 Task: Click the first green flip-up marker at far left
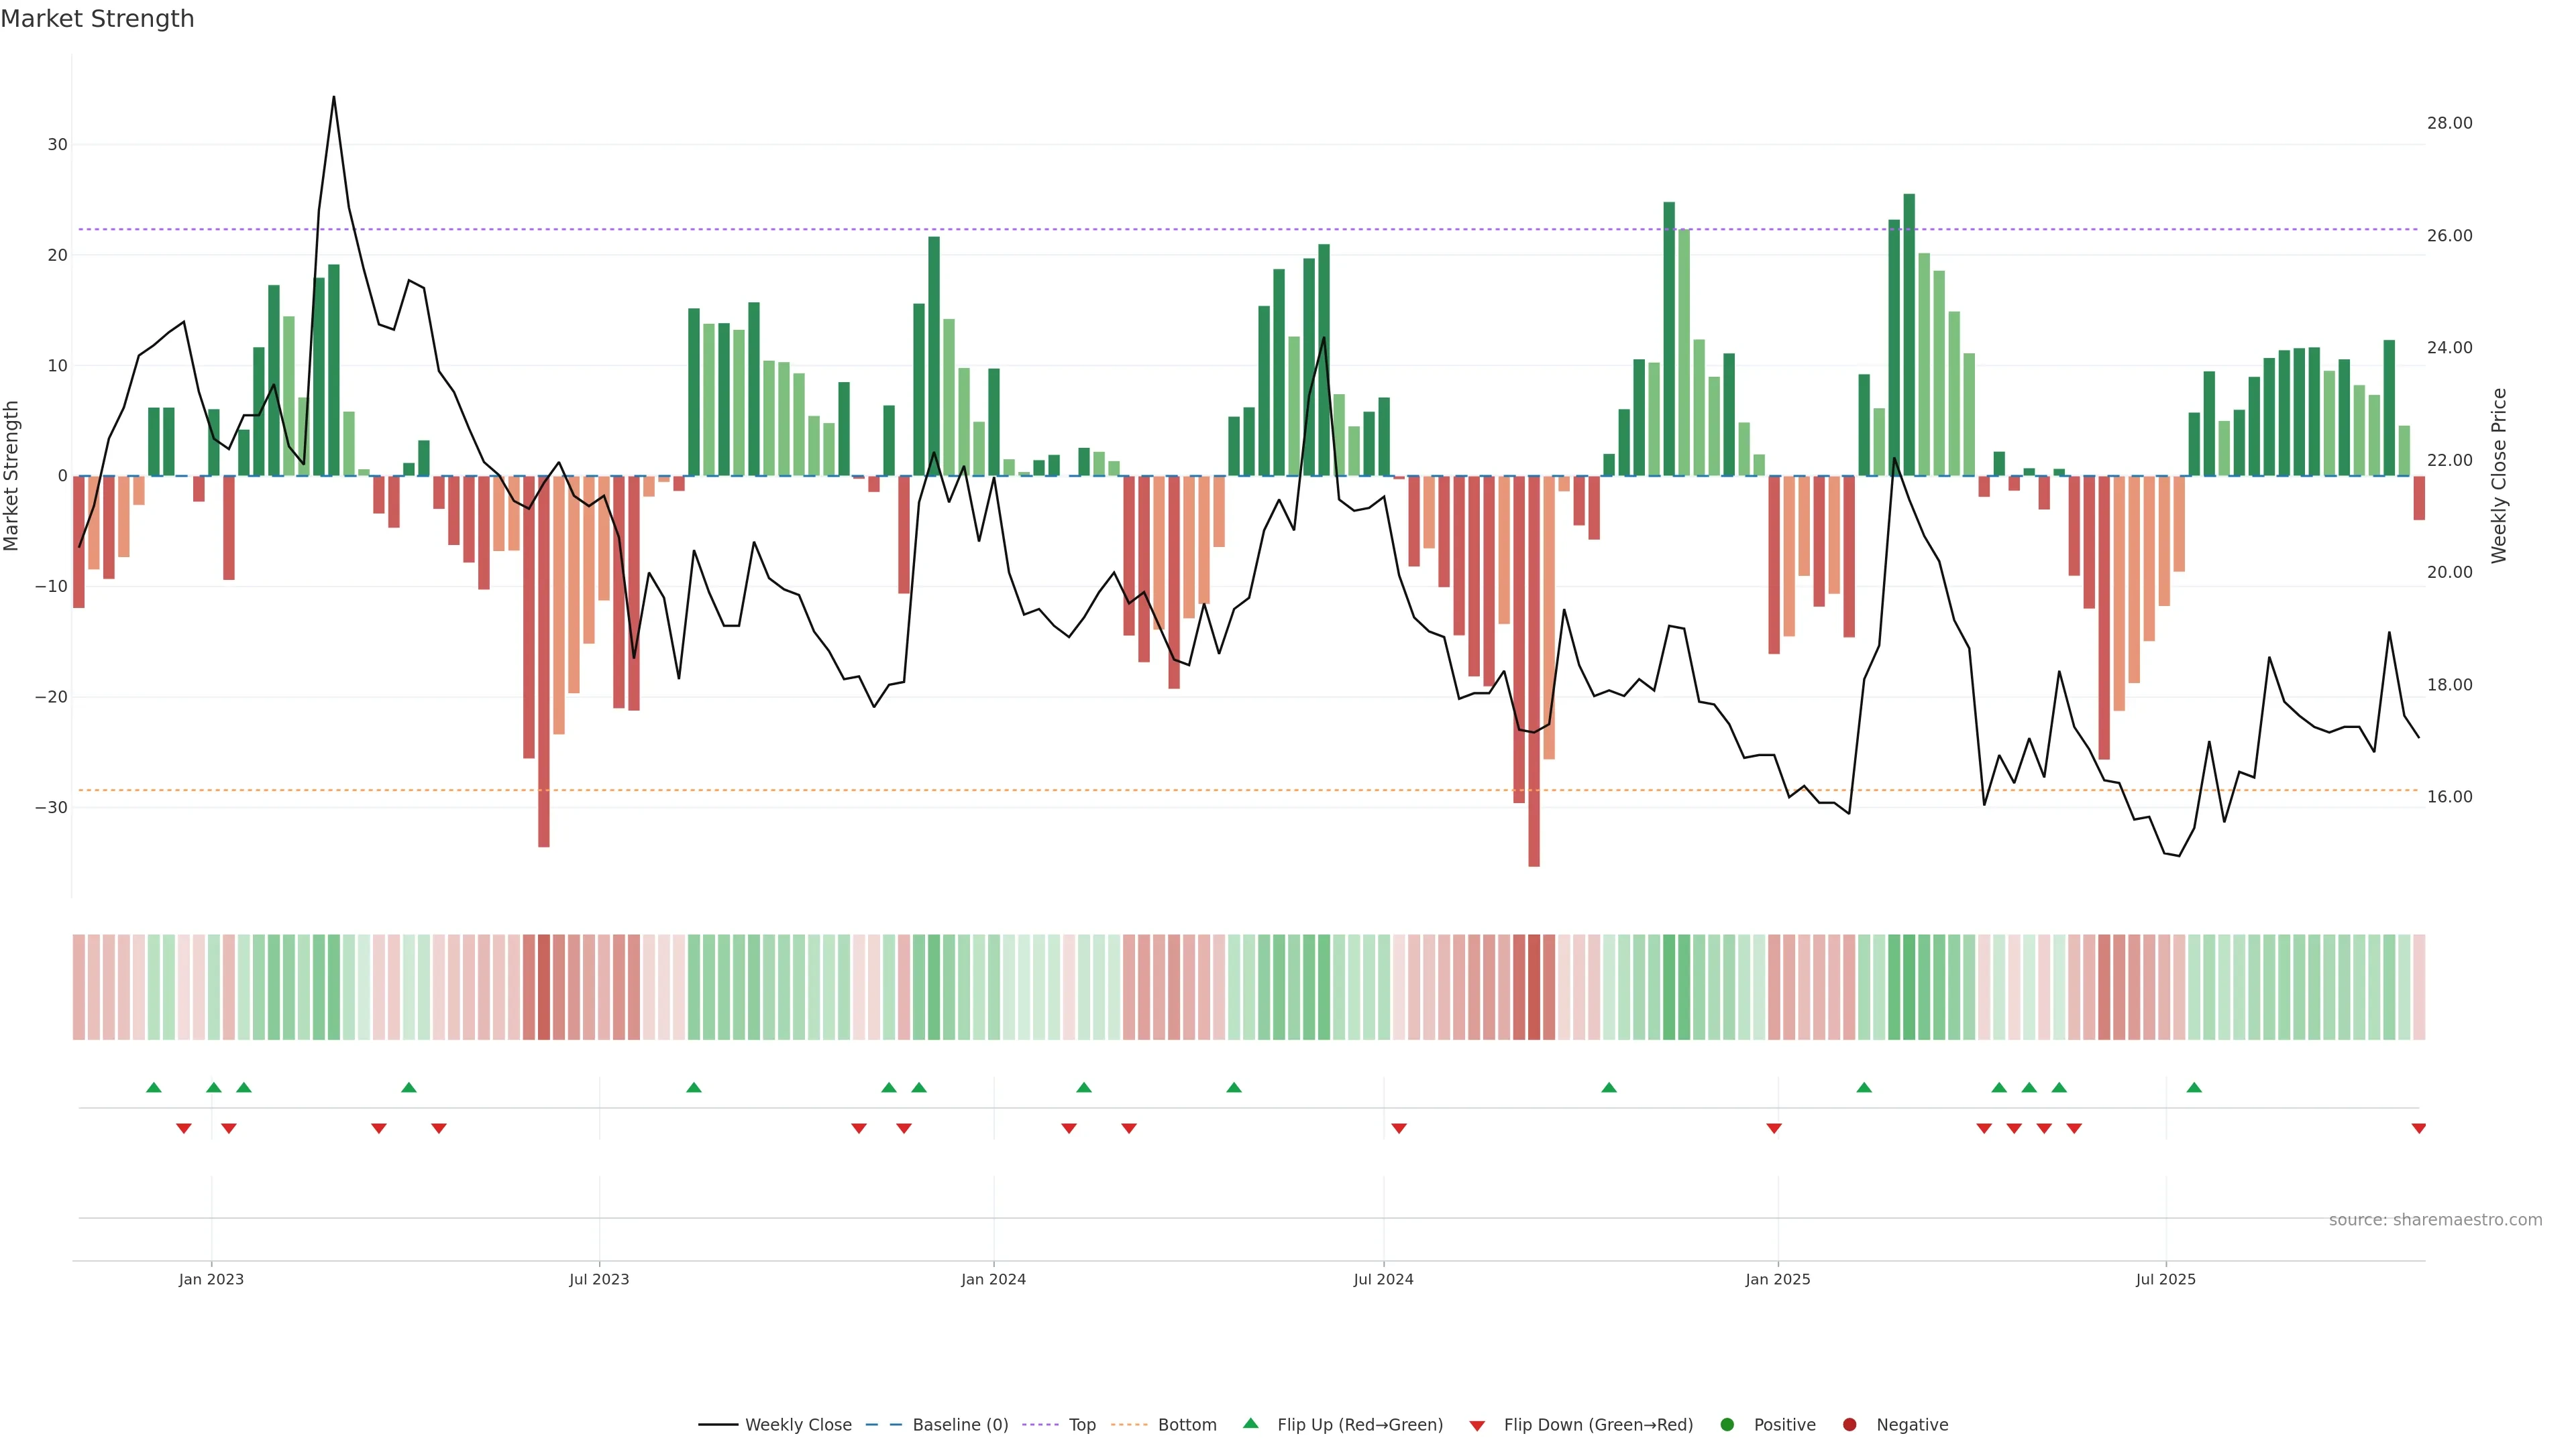click(x=153, y=1087)
